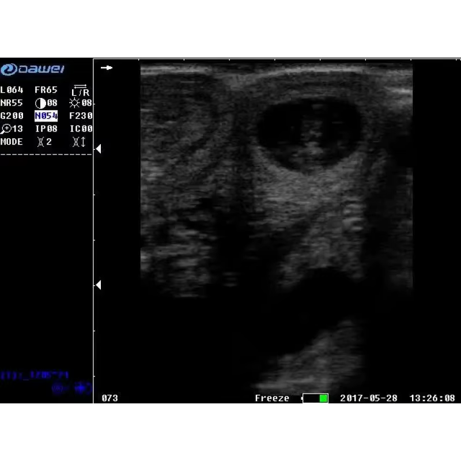Select the IP08 parameter
This screenshot has height=461, width=461.
[47, 129]
